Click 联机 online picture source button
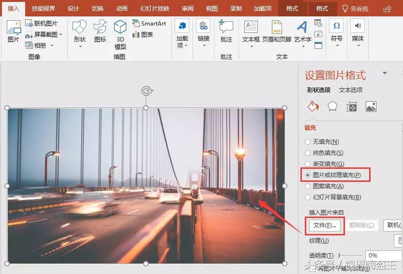403x274 pixels. point(393,225)
